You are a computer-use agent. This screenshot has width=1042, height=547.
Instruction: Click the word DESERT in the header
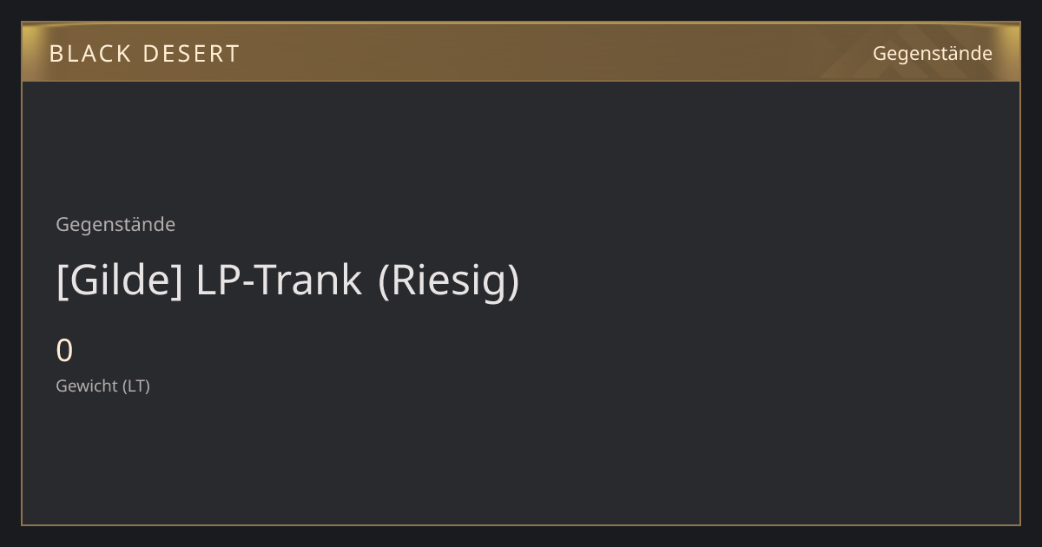tap(191, 54)
